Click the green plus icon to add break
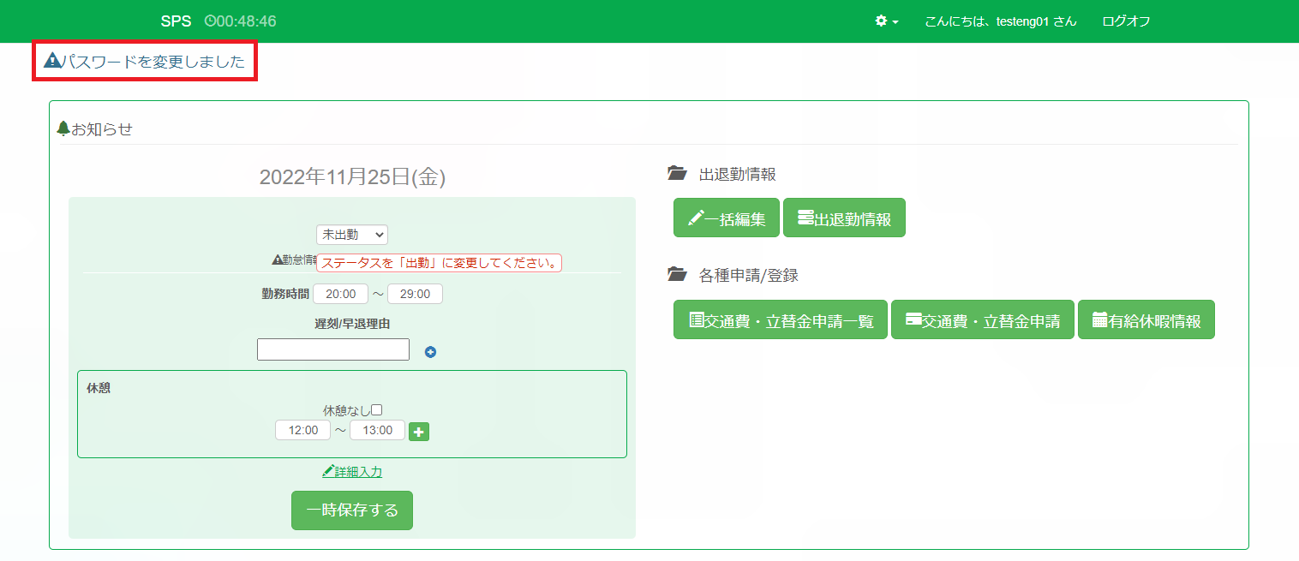Viewport: 1299px width, 561px height. tap(419, 432)
